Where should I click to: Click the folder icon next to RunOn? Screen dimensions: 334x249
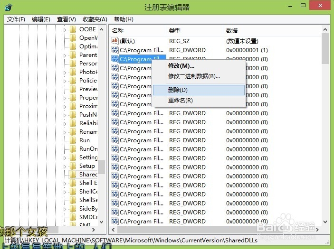click(x=73, y=148)
